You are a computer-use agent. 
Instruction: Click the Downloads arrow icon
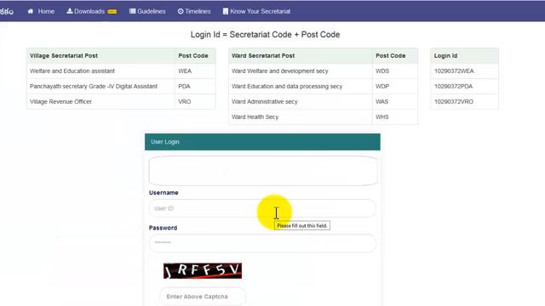point(70,11)
